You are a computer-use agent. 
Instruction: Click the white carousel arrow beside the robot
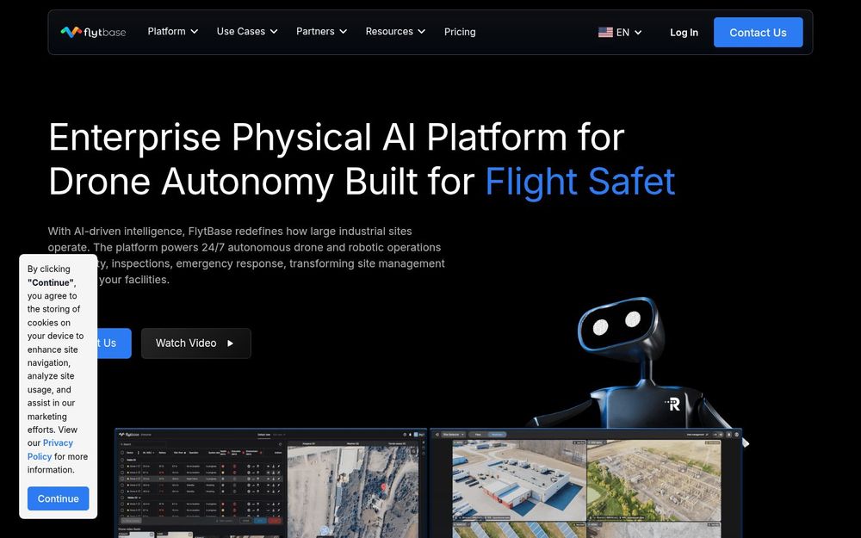(746, 442)
